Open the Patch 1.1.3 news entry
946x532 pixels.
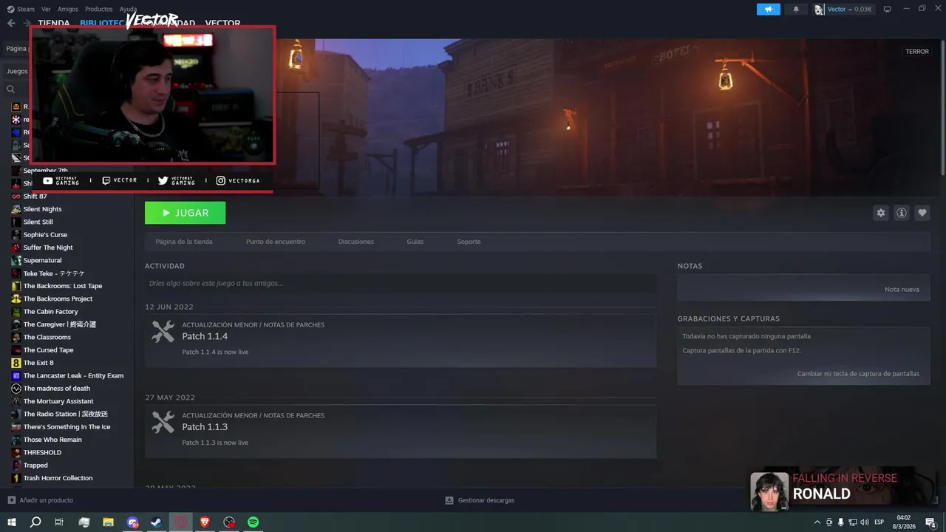pos(401,431)
